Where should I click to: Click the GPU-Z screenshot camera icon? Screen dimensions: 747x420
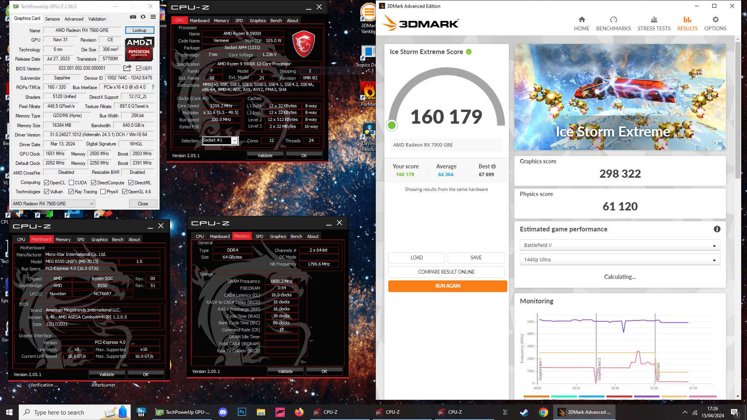pyautogui.click(x=133, y=17)
